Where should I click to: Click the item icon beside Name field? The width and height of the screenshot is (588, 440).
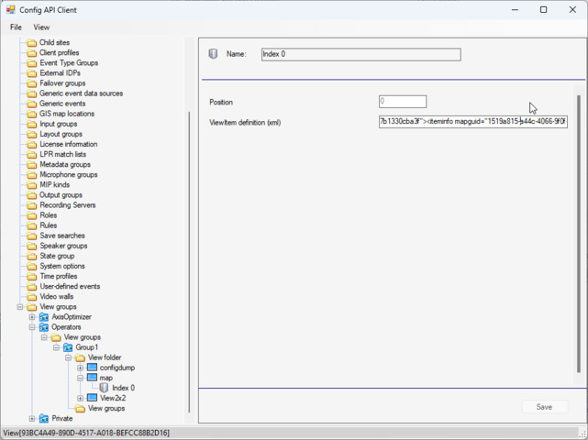coord(214,54)
